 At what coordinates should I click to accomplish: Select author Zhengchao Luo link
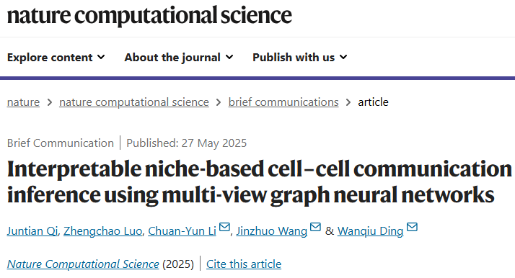[103, 231]
